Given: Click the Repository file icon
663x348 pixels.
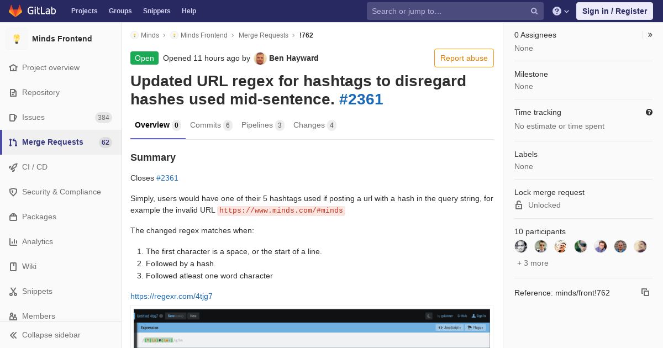Looking at the screenshot, I should [x=13, y=92].
